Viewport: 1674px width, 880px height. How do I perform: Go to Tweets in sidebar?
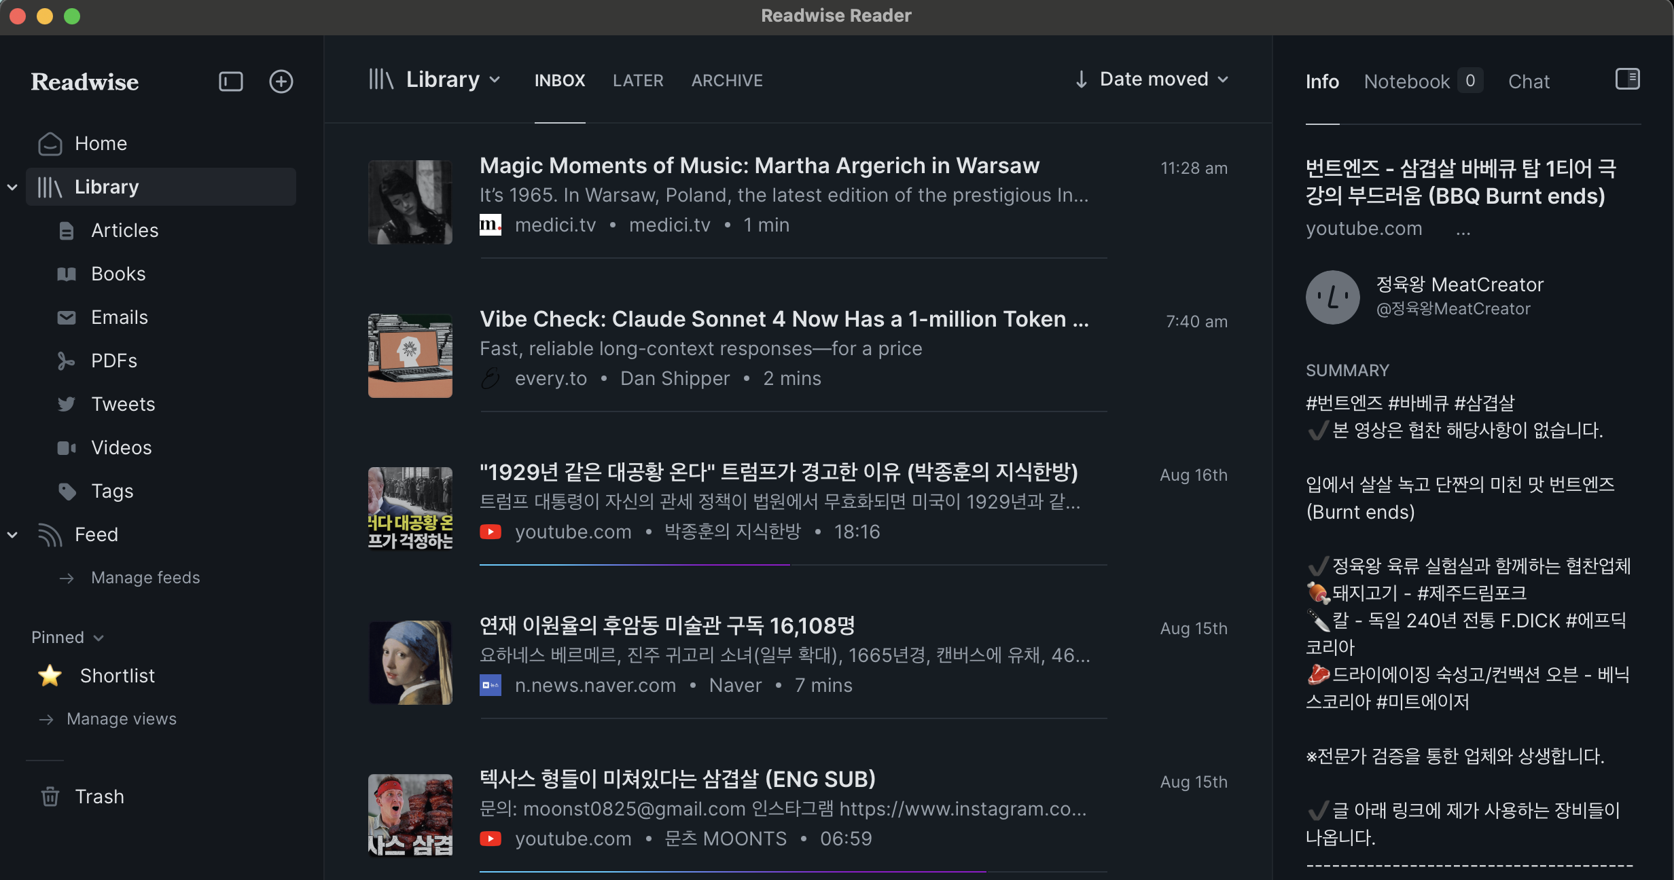tap(123, 404)
